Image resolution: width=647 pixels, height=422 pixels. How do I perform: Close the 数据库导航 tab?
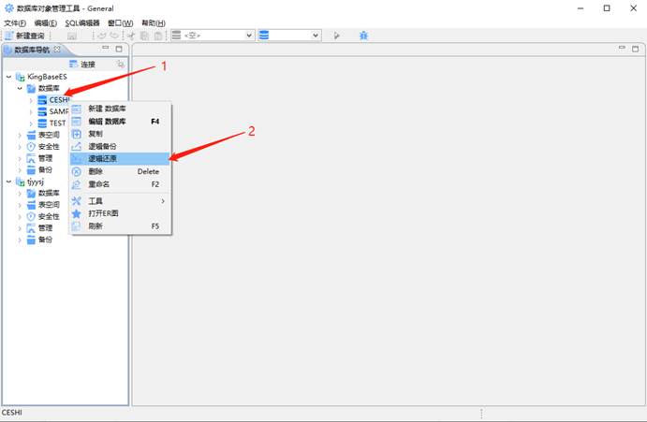57,50
